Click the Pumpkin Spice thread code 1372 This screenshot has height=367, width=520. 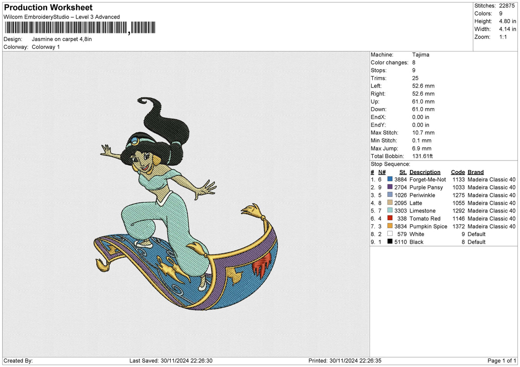click(458, 226)
